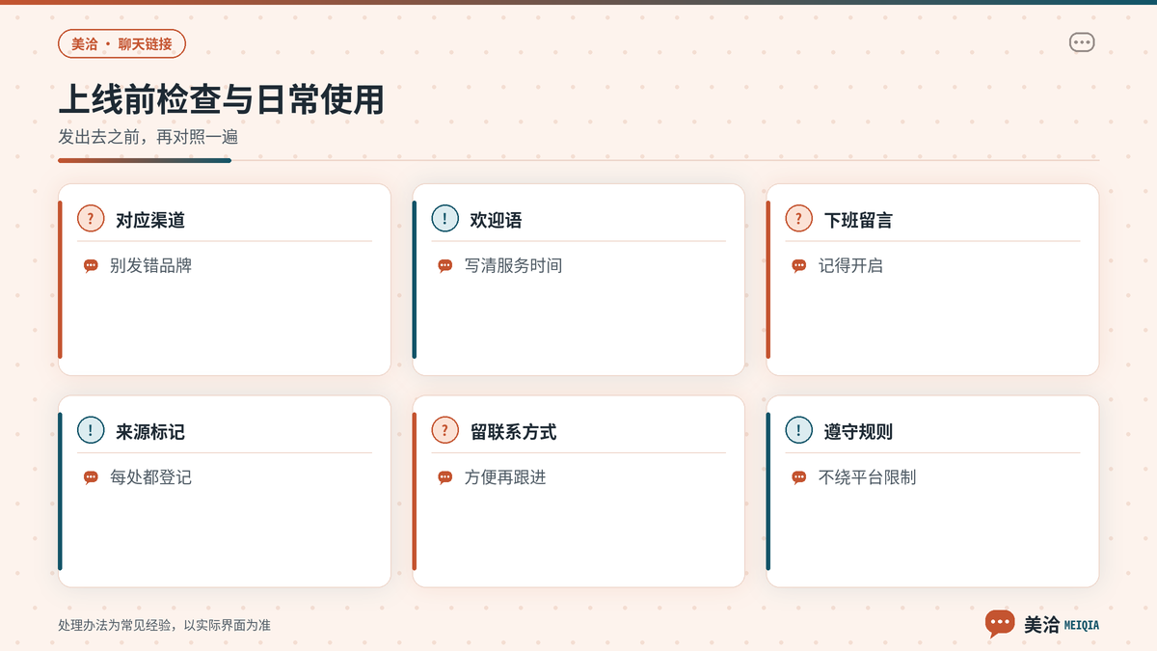Image resolution: width=1157 pixels, height=651 pixels.
Task: Click the exclamation icon beside 来源标记
Action: click(91, 430)
